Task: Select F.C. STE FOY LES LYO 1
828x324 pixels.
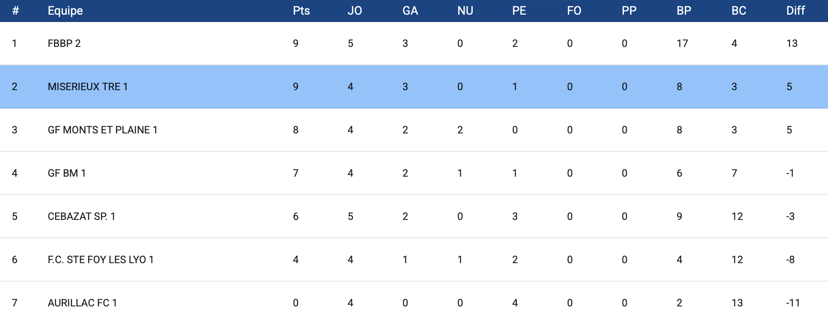Action: pos(101,260)
